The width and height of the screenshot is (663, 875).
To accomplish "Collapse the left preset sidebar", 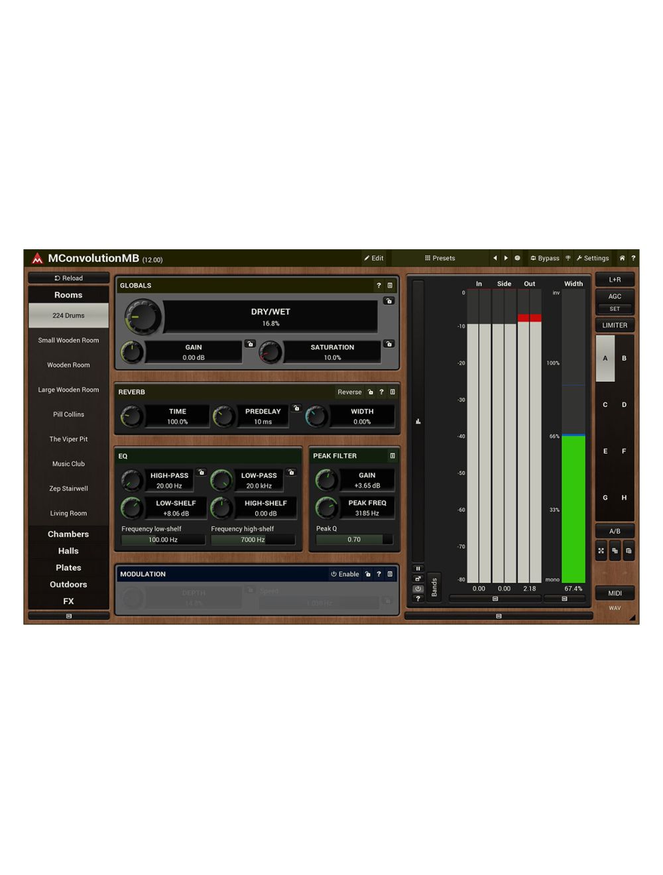I will point(68,616).
